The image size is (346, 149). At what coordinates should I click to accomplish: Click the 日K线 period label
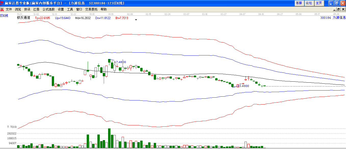point(4,16)
